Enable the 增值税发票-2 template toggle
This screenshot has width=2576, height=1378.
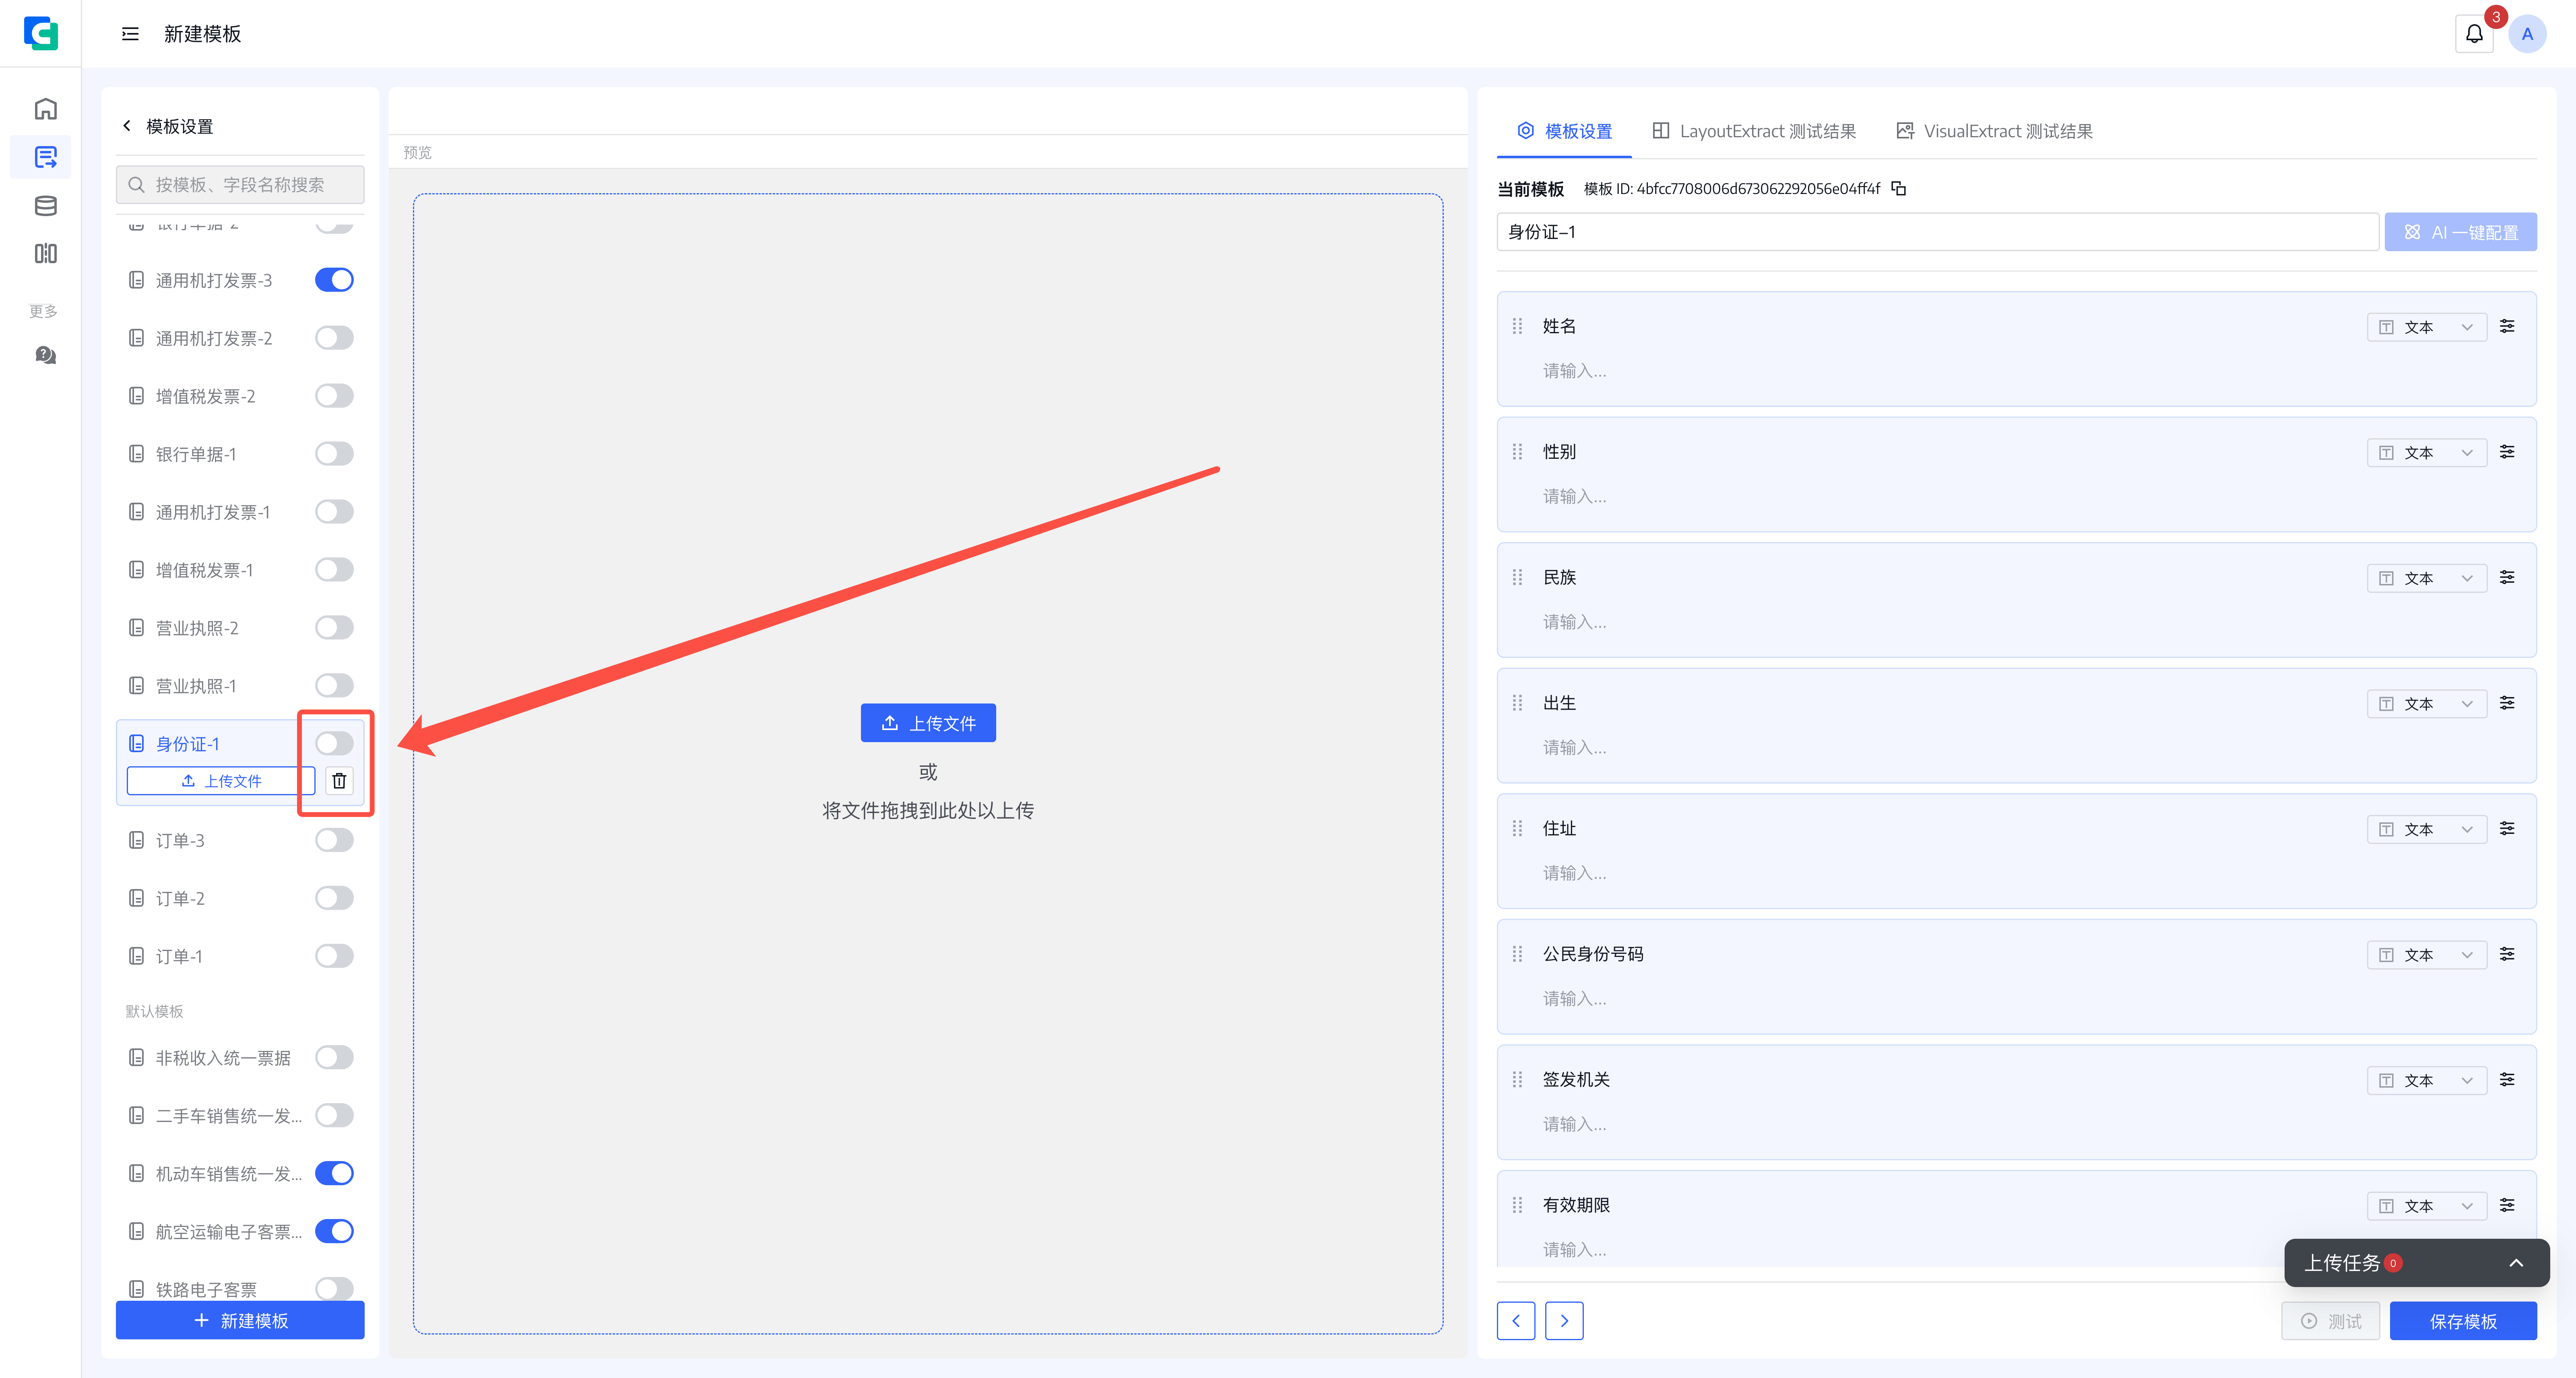(334, 396)
